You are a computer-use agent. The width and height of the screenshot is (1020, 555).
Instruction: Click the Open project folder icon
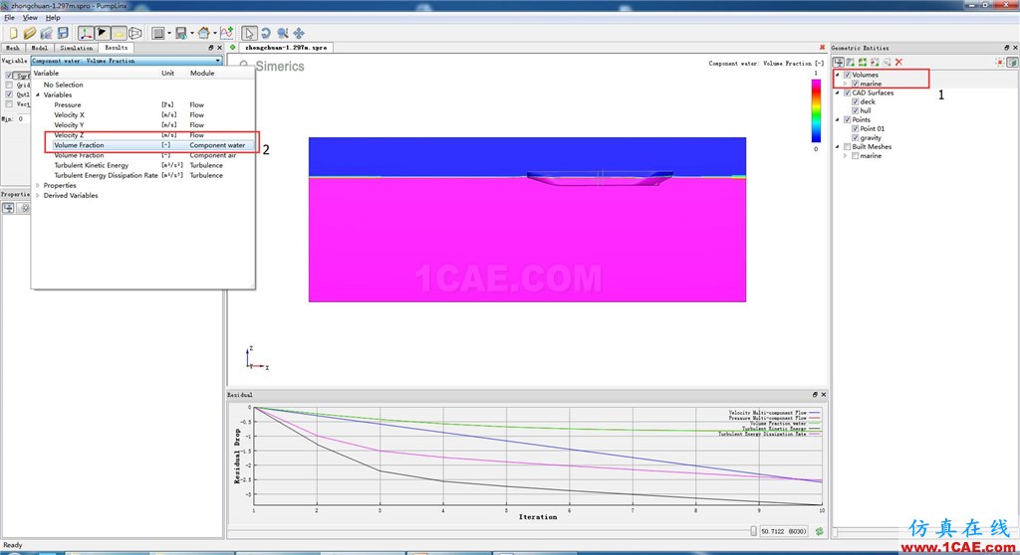pyautogui.click(x=30, y=33)
